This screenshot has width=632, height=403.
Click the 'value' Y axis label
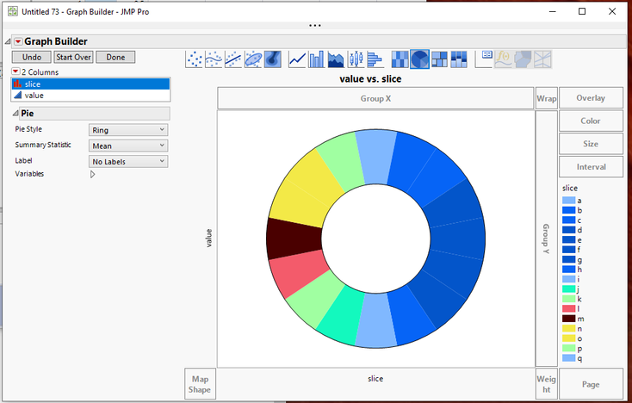(208, 238)
